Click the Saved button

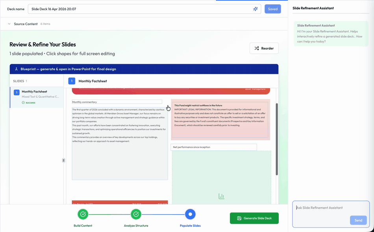pyautogui.click(x=272, y=9)
